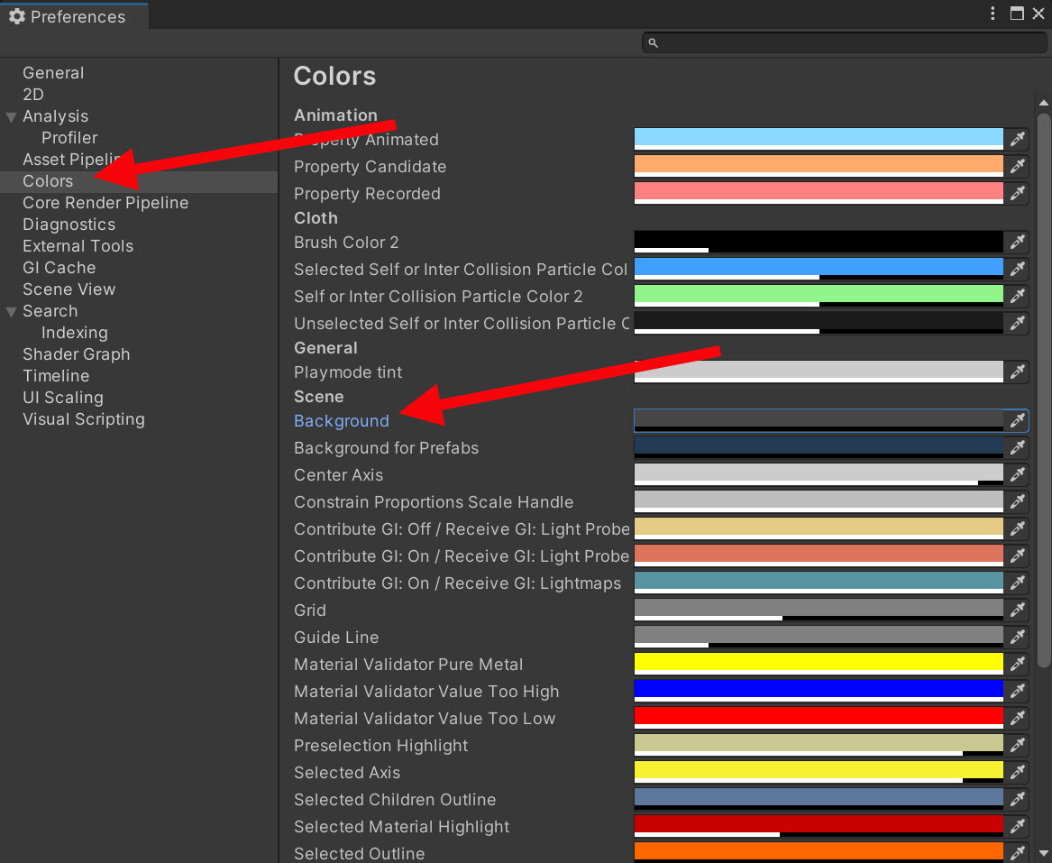This screenshot has height=863, width=1052.
Task: Open the Property Animated light blue swatch
Action: pyautogui.click(x=819, y=139)
